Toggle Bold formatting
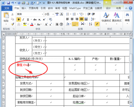The width and height of the screenshot is (134, 107). point(19,19)
